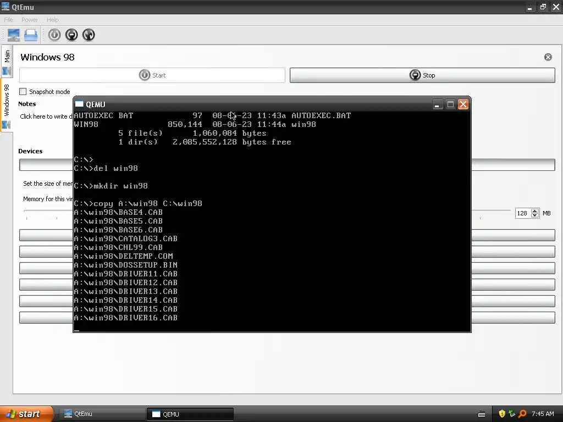Decrease memory with spinbox down arrow
The image size is (563, 422).
click(x=535, y=215)
